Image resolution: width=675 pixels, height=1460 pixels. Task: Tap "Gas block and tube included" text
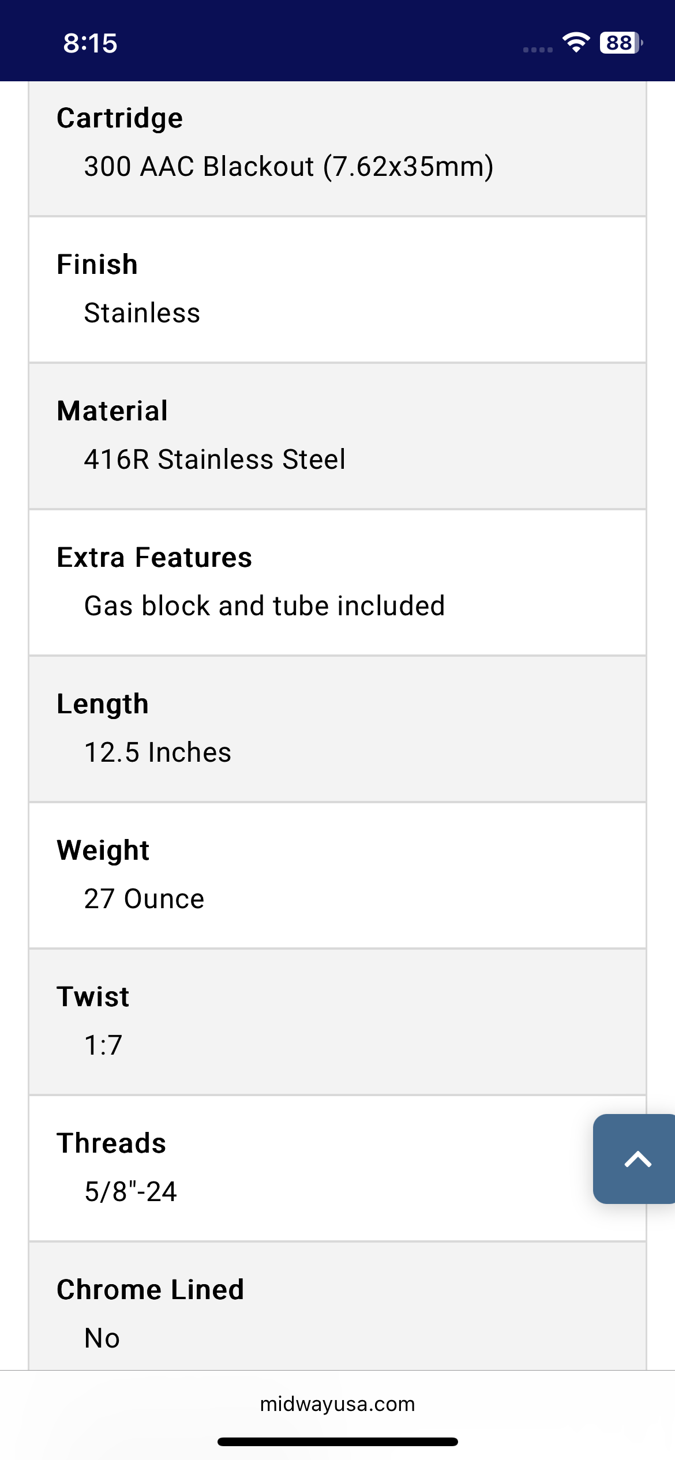(265, 606)
